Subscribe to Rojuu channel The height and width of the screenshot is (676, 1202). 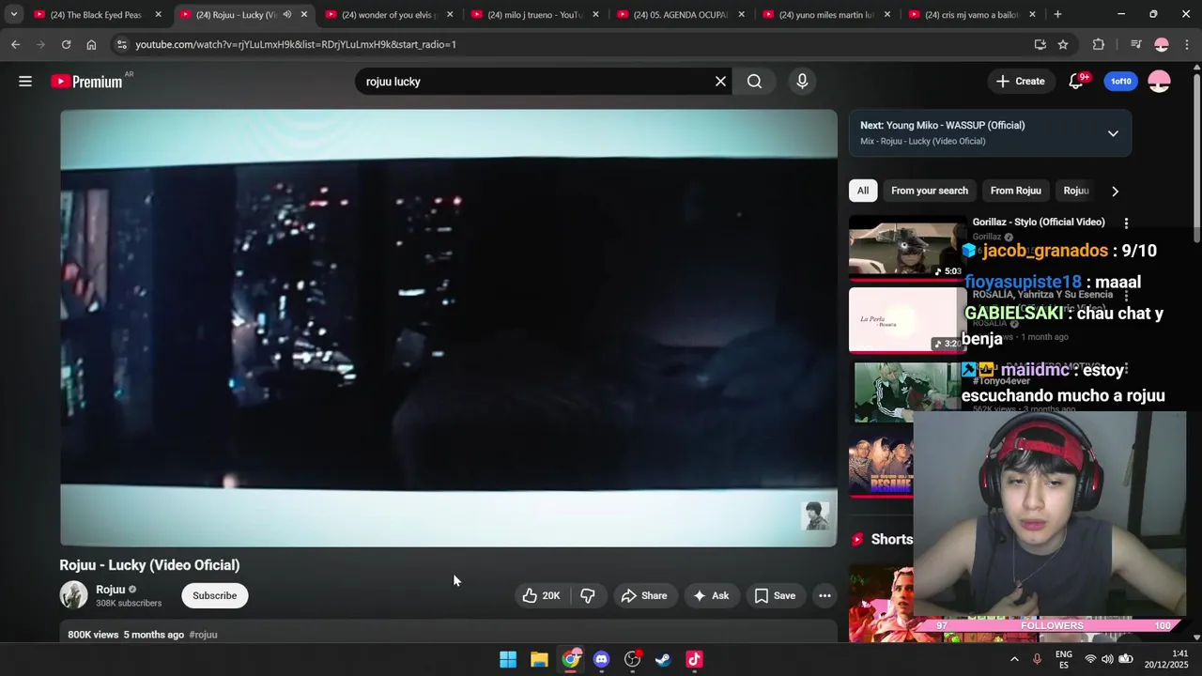pos(215,595)
